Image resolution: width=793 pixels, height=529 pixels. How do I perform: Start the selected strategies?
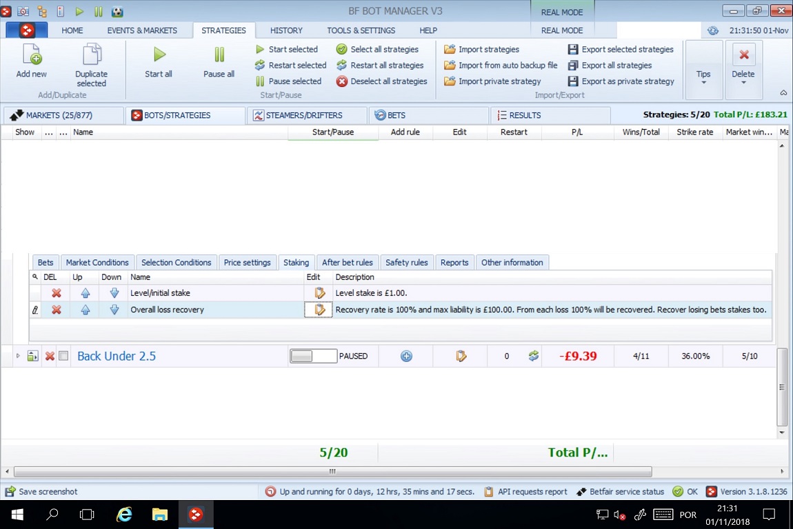[x=288, y=49]
